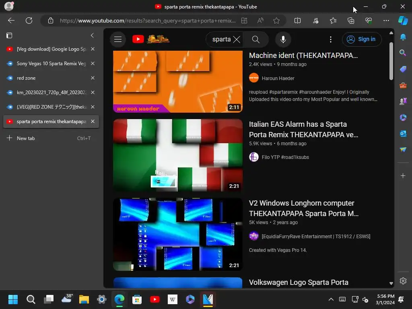Open tab actions menu icon in vertical tabs
This screenshot has width=412, height=309.
point(9,35)
